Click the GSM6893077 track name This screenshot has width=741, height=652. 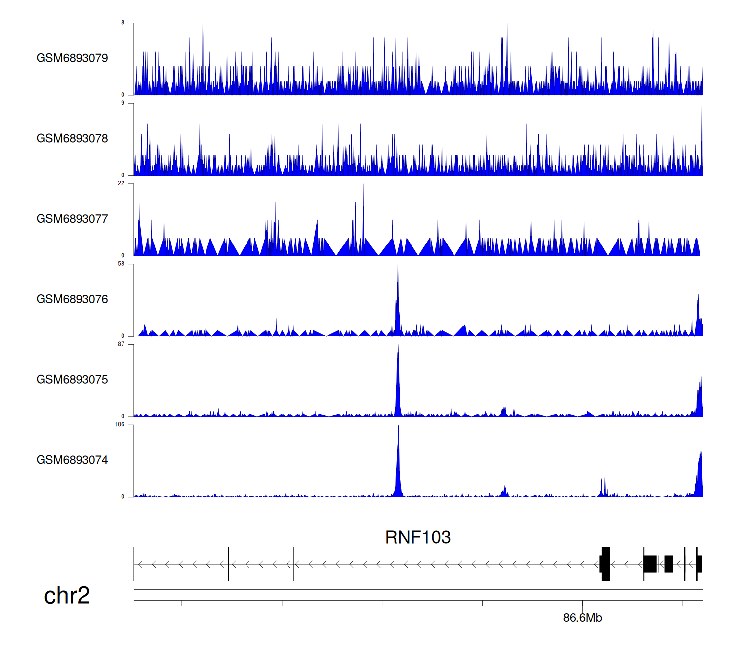point(72,219)
